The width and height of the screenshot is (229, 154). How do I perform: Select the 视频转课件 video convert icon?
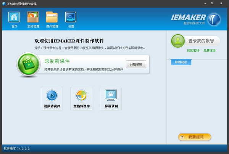52,96
